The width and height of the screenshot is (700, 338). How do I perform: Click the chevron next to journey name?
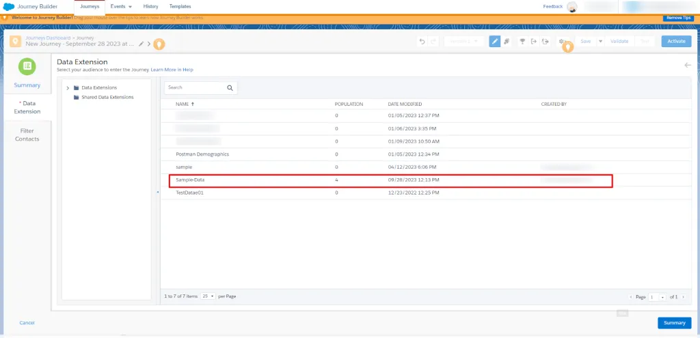149,44
